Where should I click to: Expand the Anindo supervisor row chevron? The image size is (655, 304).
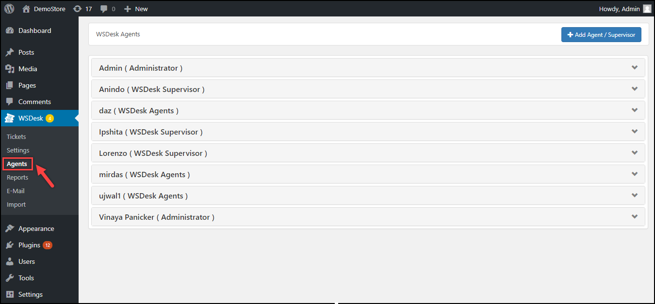pyautogui.click(x=635, y=89)
